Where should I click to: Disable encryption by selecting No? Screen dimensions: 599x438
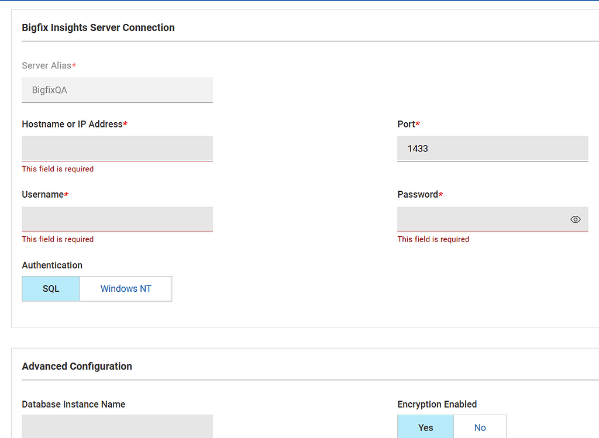click(x=480, y=427)
